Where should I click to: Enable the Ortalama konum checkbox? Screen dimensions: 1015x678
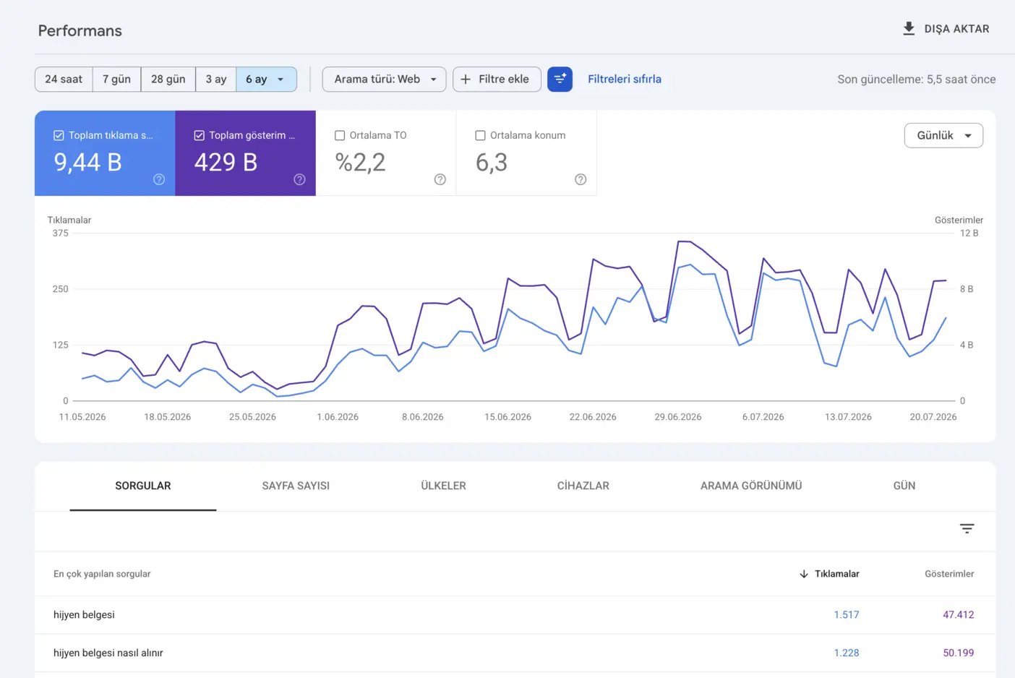pyautogui.click(x=480, y=135)
